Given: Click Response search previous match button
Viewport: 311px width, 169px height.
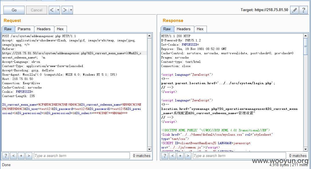Looking at the screenshot, I should coord(173,156).
